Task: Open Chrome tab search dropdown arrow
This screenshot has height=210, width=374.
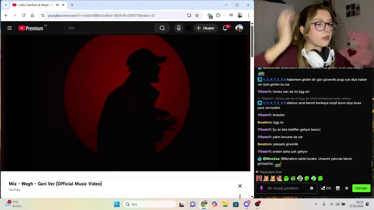Action: coord(6,5)
